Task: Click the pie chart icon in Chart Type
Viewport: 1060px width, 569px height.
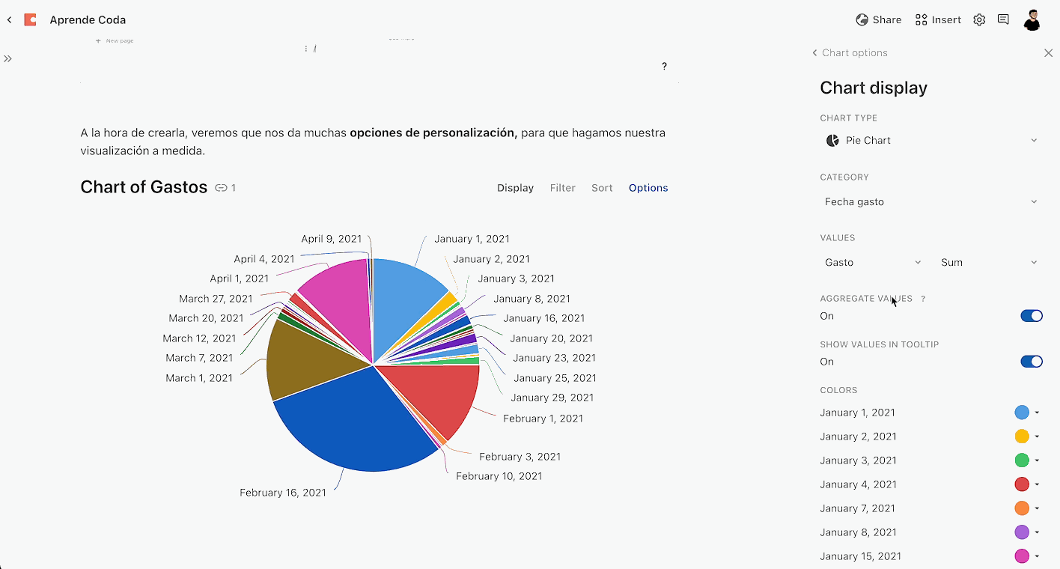Action: click(832, 140)
